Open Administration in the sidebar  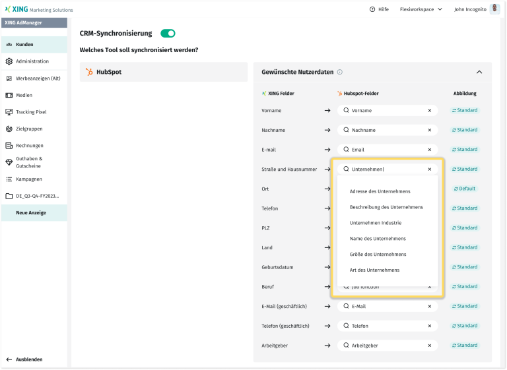pos(34,61)
